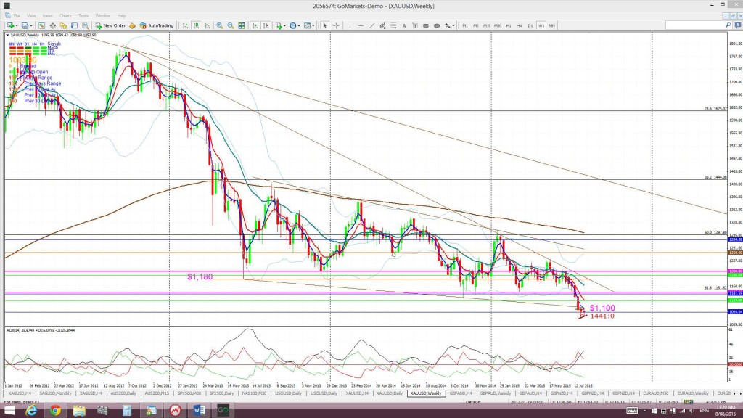Switch to SPX500,M30 chart tab
The width and height of the screenshot is (743, 418).
pyautogui.click(x=189, y=393)
